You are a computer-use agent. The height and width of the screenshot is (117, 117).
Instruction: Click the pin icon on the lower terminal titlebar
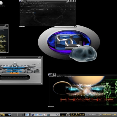(x=54, y=75)
